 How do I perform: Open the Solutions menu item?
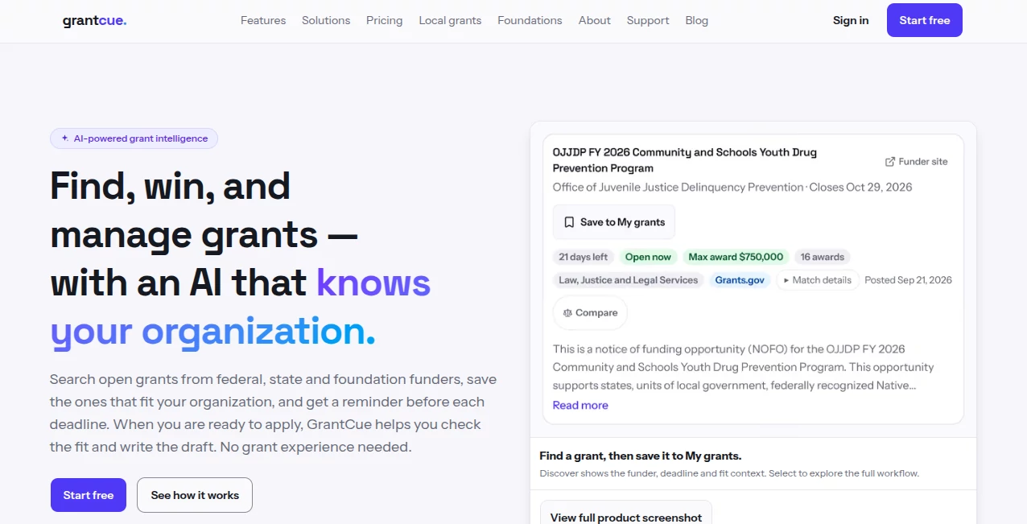click(x=326, y=21)
